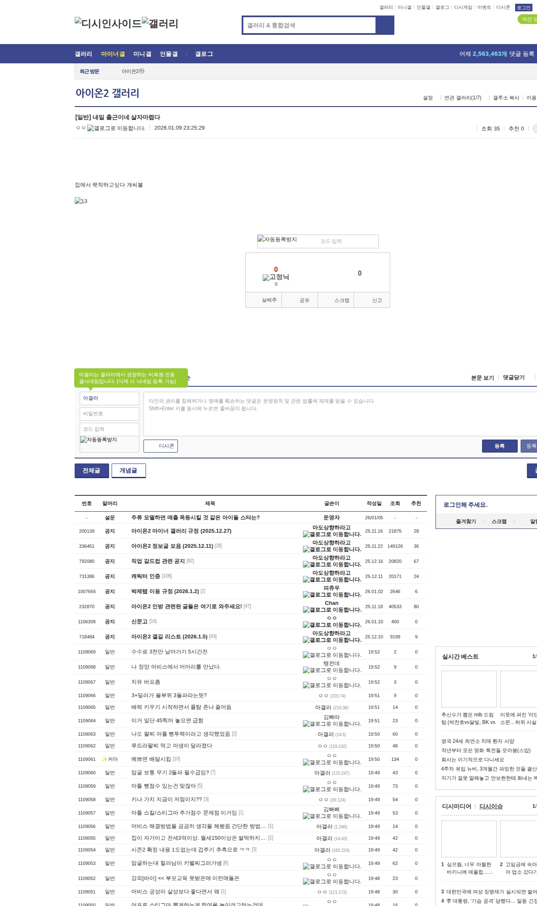
Task: Open 김빠삐's 갤로그 icon in 아툴 스킬/스티그마 row
Action: click(x=332, y=816)
